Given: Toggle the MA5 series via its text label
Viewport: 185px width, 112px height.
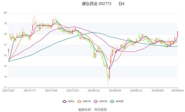Looking at the screenshot, I should [71, 101].
